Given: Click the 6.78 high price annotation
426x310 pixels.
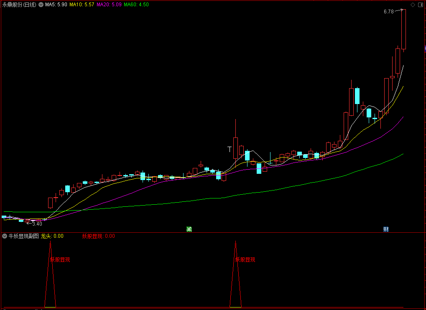Looking at the screenshot, I should pyautogui.click(x=388, y=12).
